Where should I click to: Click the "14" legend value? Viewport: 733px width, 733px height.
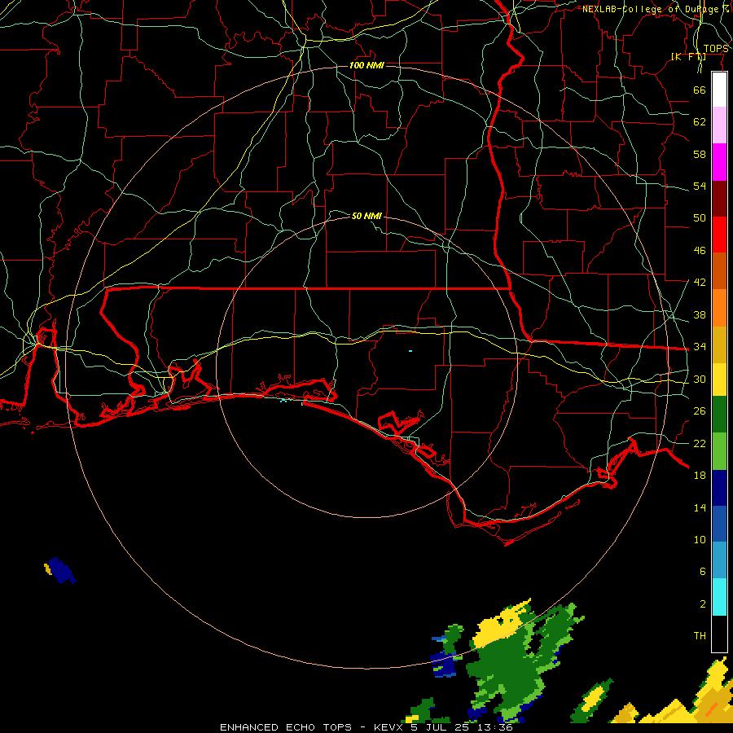[x=700, y=507]
